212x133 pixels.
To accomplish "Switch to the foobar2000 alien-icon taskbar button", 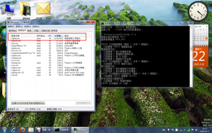I will click(44, 130).
